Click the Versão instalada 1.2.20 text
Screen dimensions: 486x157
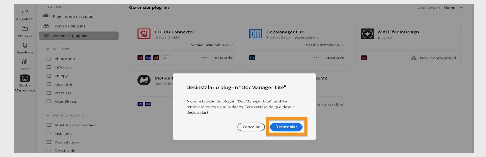tap(212, 45)
